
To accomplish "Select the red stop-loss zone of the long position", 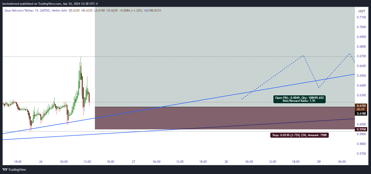I will click(x=225, y=118).
